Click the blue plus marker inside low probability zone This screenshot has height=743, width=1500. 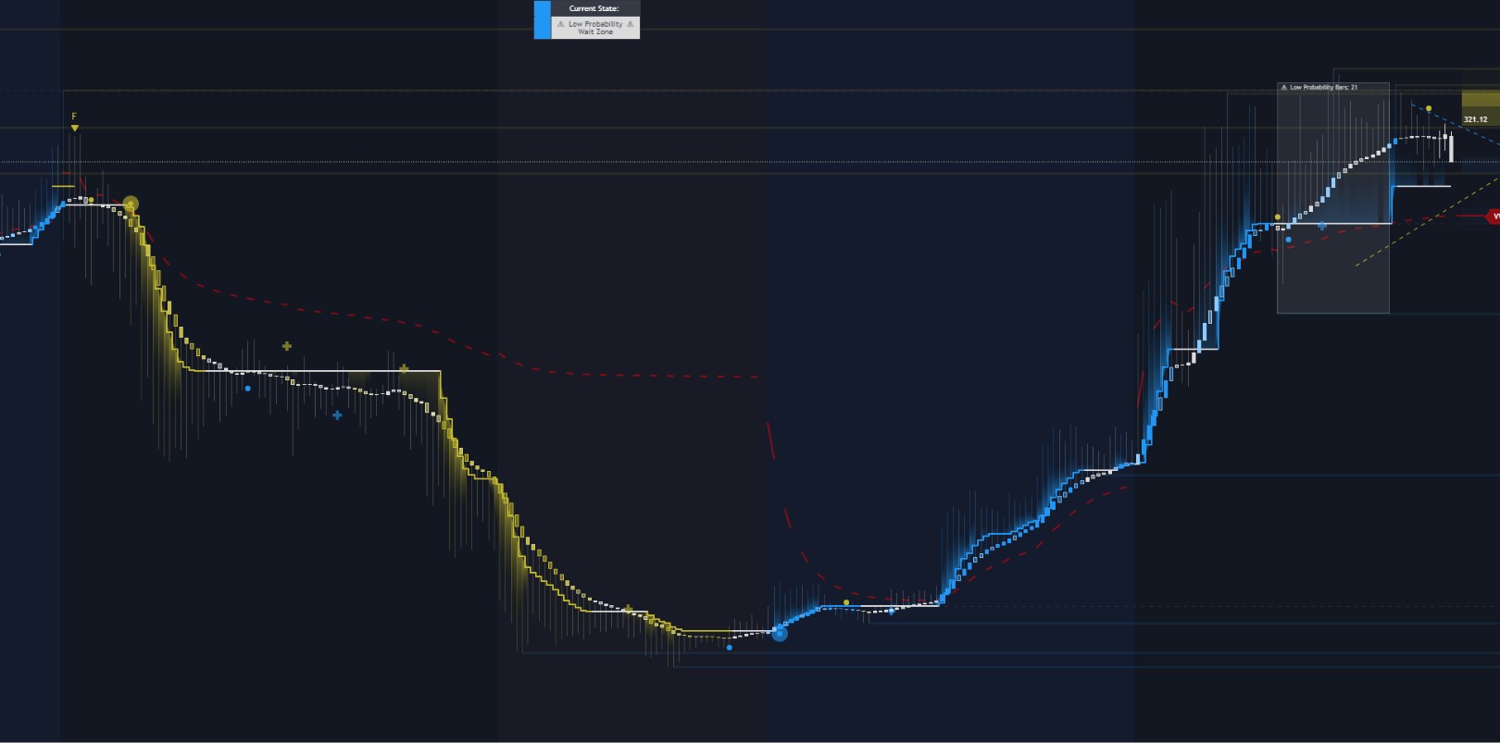[x=1322, y=226]
